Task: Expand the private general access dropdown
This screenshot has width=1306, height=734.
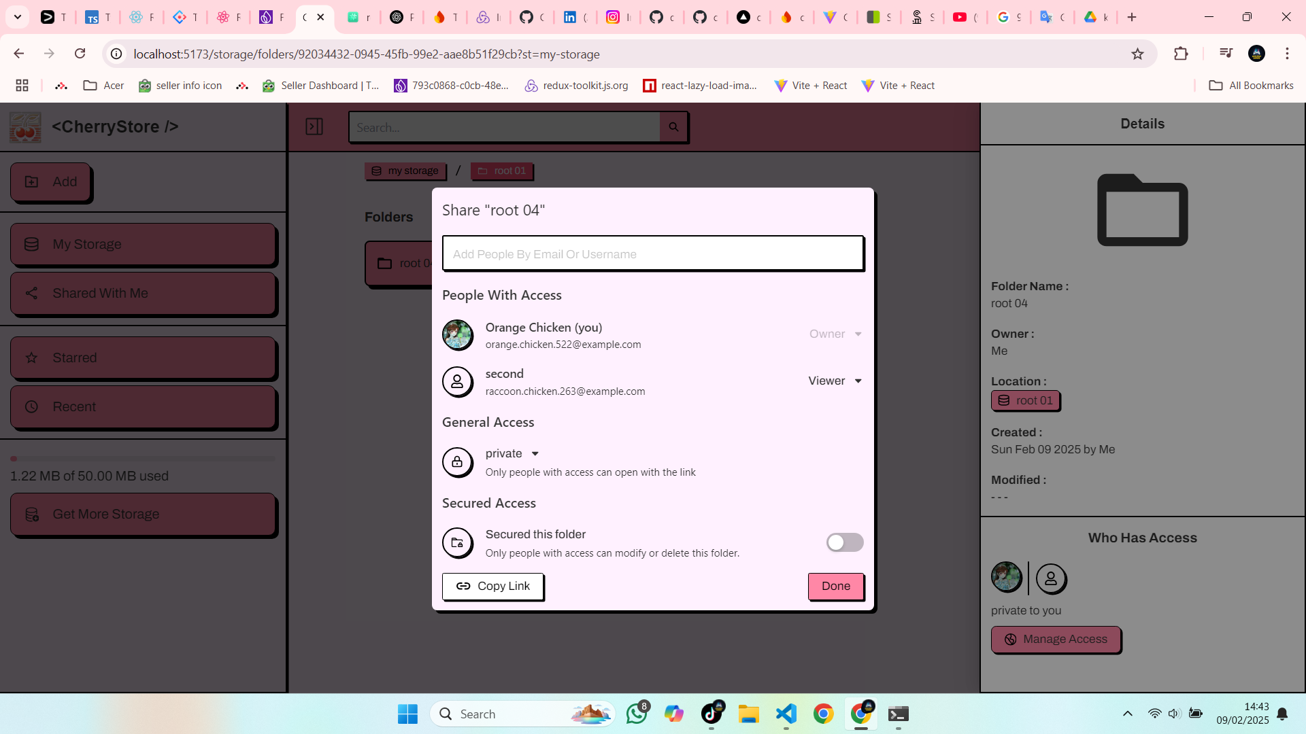Action: click(512, 454)
